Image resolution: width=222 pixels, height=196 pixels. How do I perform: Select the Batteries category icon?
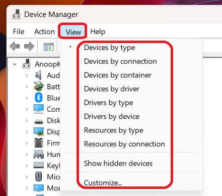pyautogui.click(x=39, y=86)
